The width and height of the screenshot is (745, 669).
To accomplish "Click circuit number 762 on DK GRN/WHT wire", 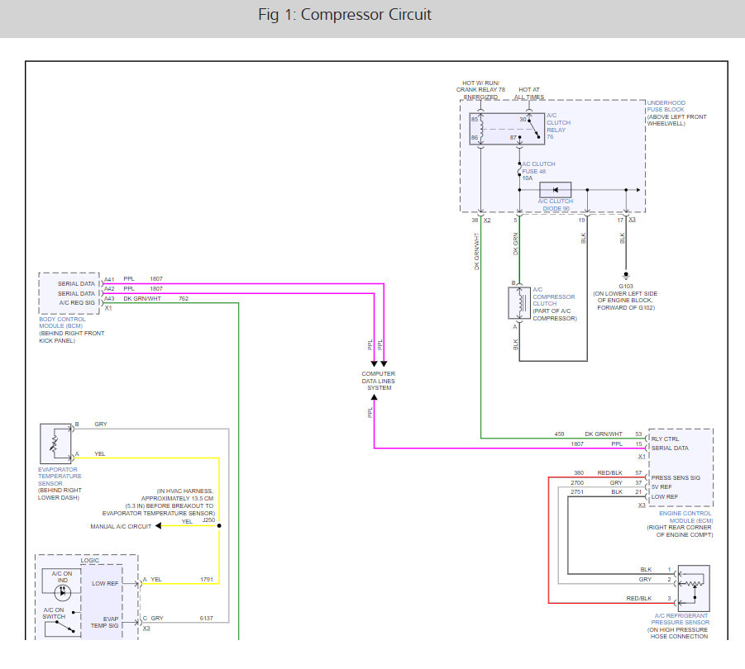I will click(184, 298).
